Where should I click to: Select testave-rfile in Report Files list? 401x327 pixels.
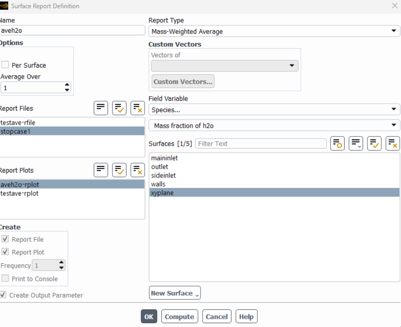19,123
